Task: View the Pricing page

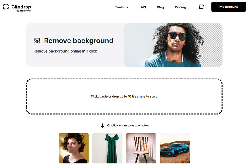Action: click(x=180, y=7)
